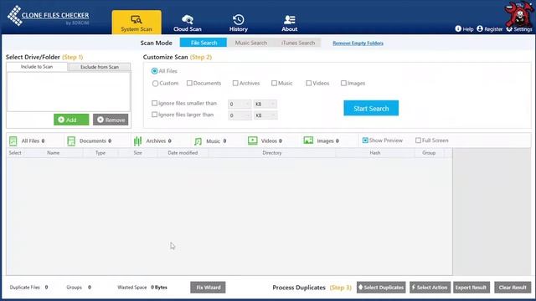The height and width of the screenshot is (301, 536).
Task: Sort by the Group column header
Action: click(x=429, y=153)
